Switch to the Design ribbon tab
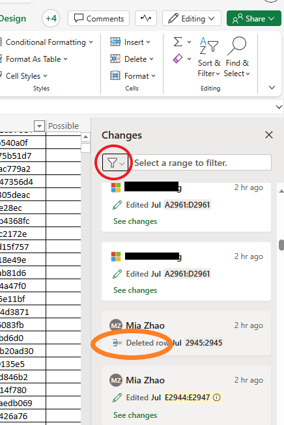Screen dimensions: 284x425 tap(13, 18)
